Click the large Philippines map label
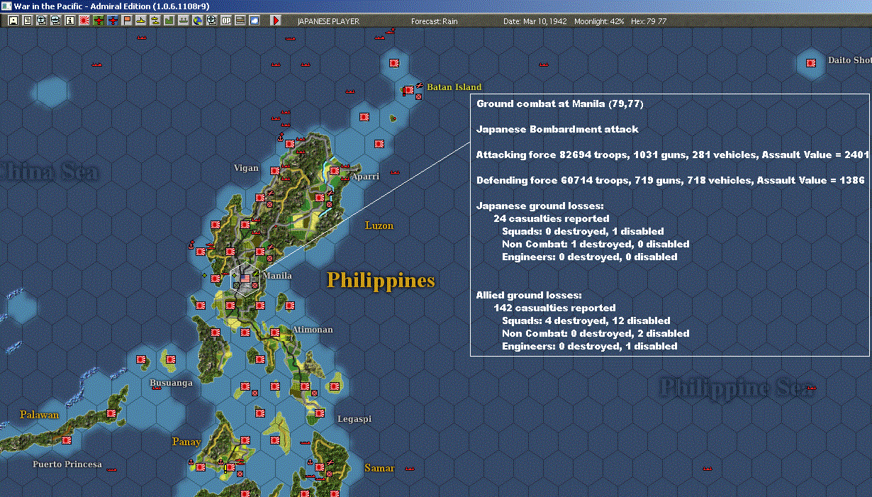The width and height of the screenshot is (872, 497). 381,281
